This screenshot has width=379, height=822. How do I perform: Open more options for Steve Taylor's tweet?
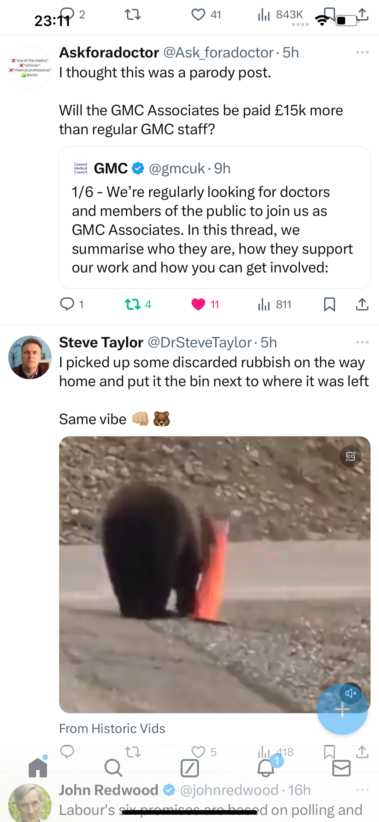click(x=363, y=342)
